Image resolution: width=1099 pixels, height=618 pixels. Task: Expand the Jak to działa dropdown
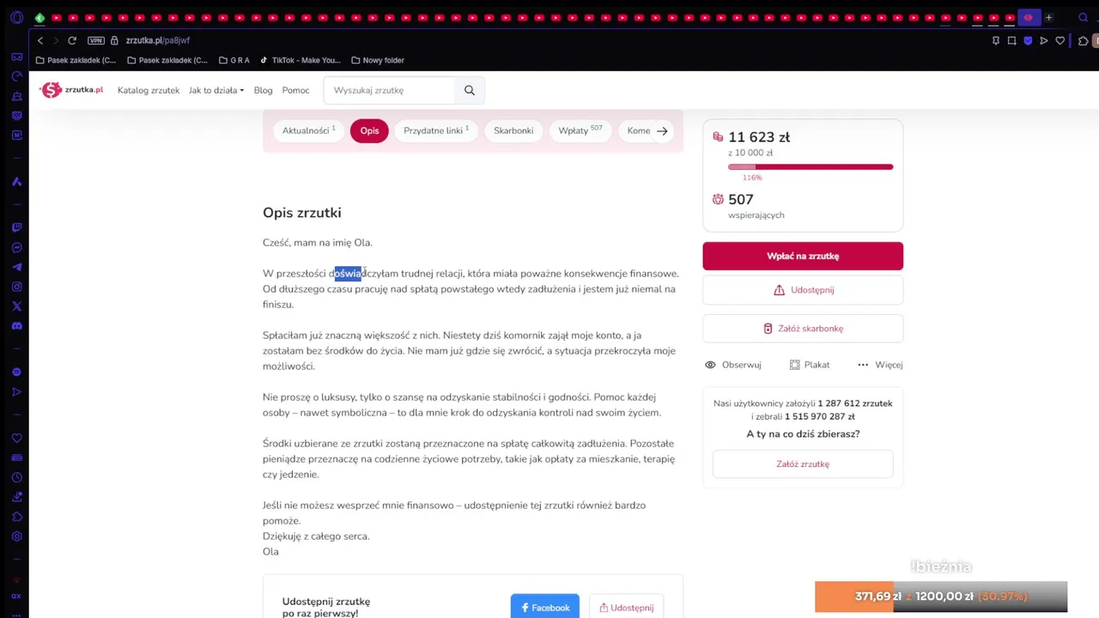click(216, 90)
